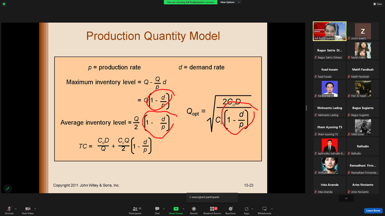This screenshot has height=216, width=385.
Task: Click the muted mic icon for Welmanto Lading
Action: tap(316, 115)
